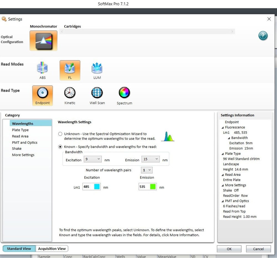Click 'Emission 15nm' information entry

pyautogui.click(x=241, y=148)
